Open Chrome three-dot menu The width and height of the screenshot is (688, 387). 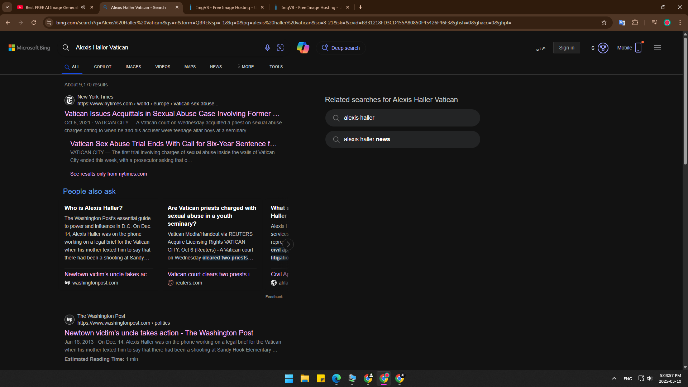[x=680, y=23]
